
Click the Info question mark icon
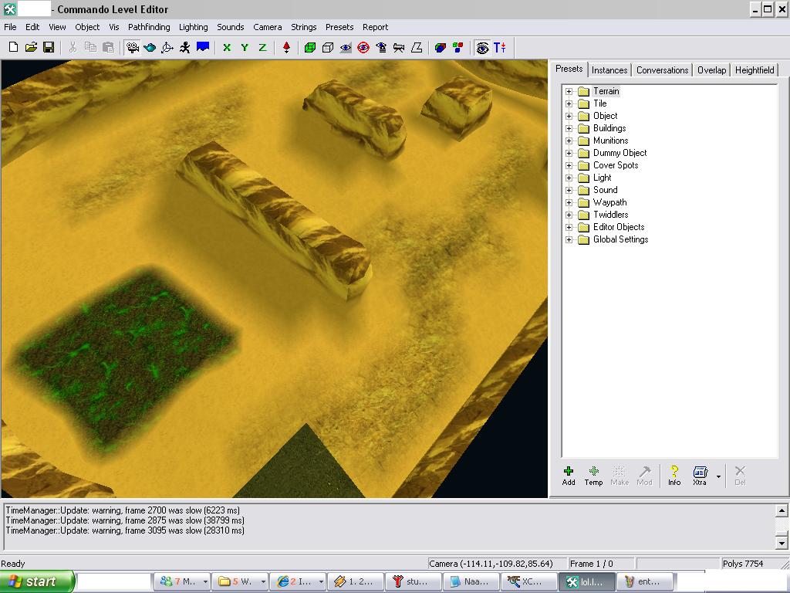(674, 475)
